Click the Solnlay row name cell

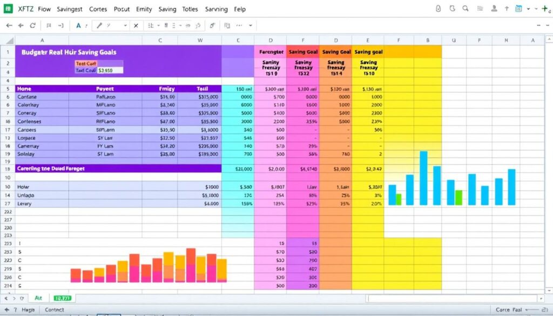(42, 154)
